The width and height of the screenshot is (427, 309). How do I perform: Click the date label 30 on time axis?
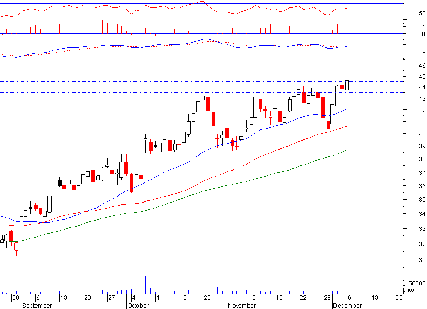[15, 297]
